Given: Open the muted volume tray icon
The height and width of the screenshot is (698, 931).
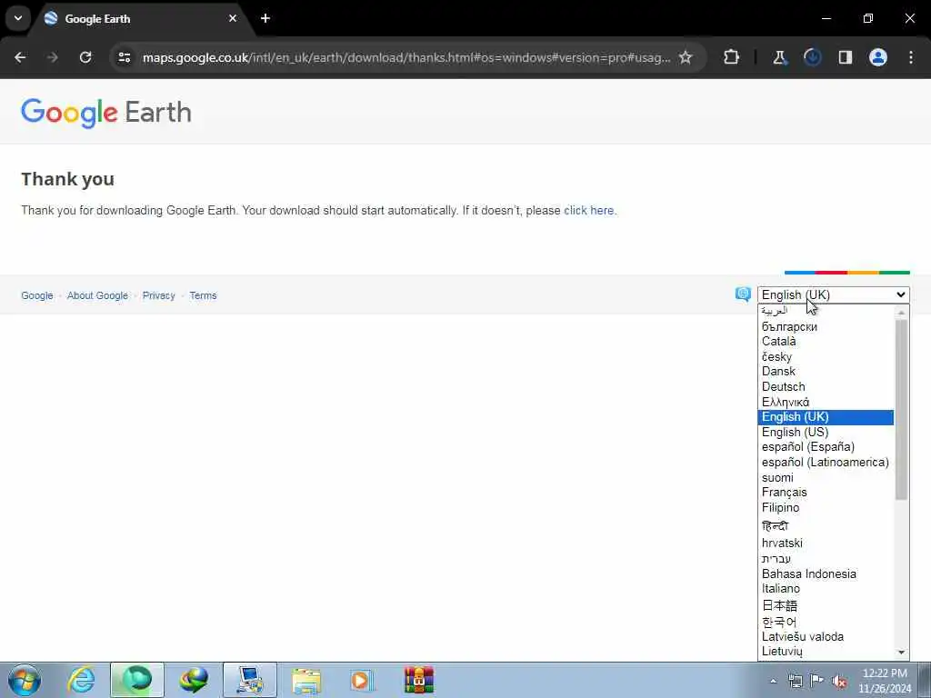Looking at the screenshot, I should pos(839,681).
